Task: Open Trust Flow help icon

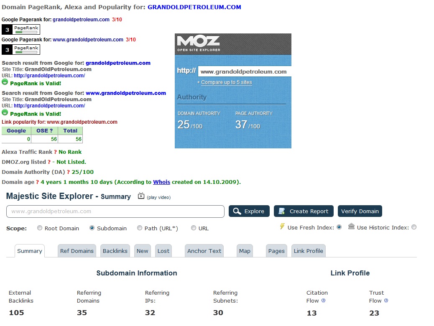Action: [386, 301]
